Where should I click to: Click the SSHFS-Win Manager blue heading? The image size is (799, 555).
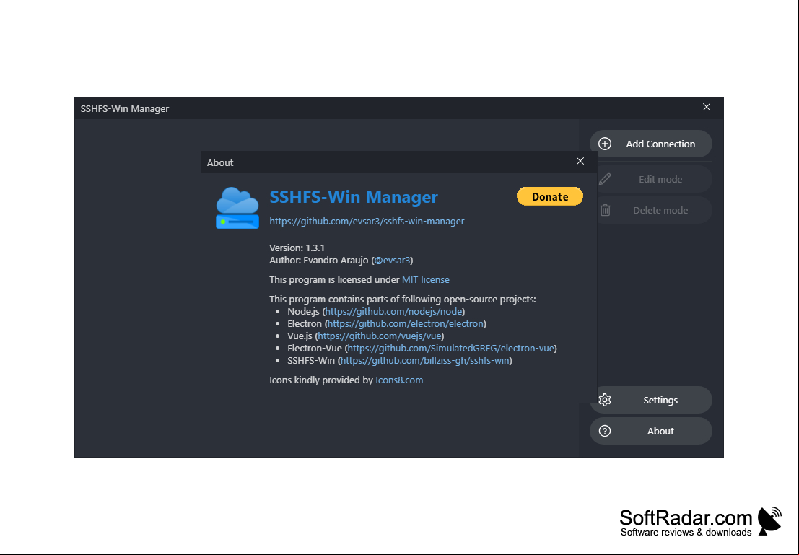(x=354, y=197)
